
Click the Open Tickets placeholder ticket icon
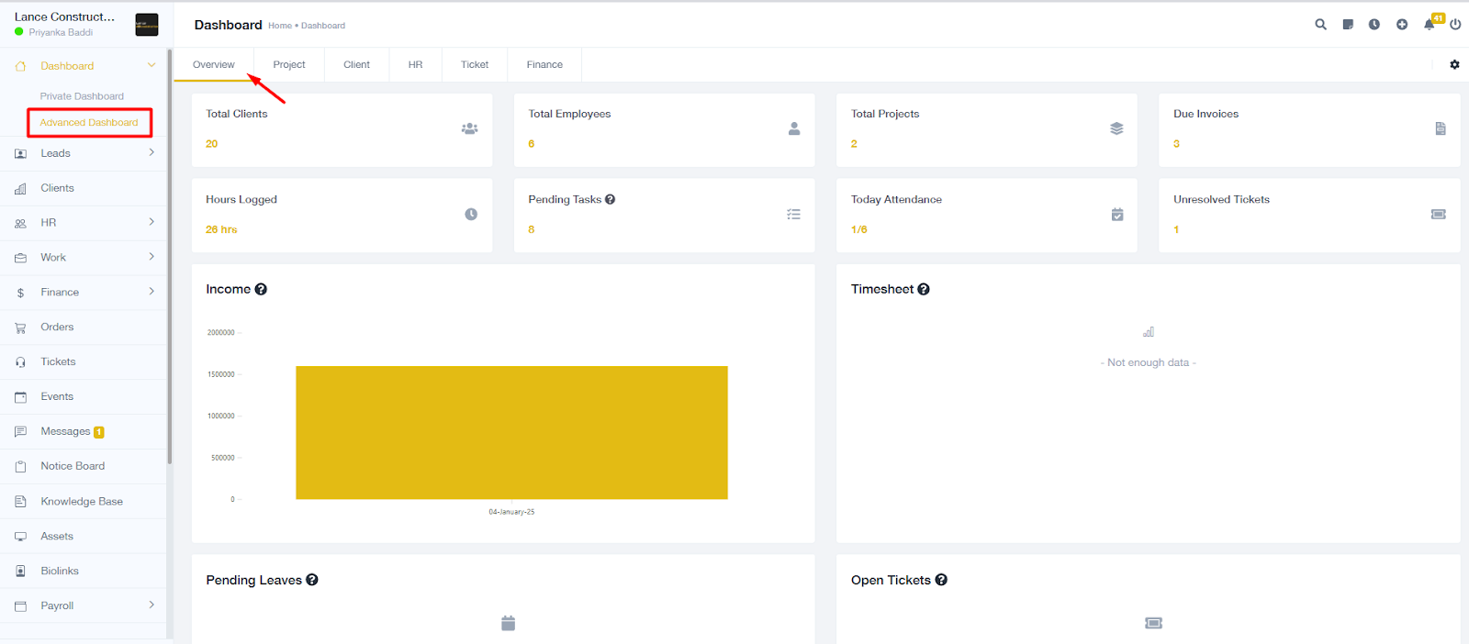(x=1154, y=623)
